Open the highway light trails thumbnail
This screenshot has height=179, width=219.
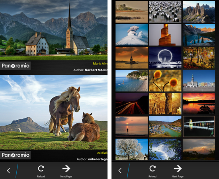131,104
